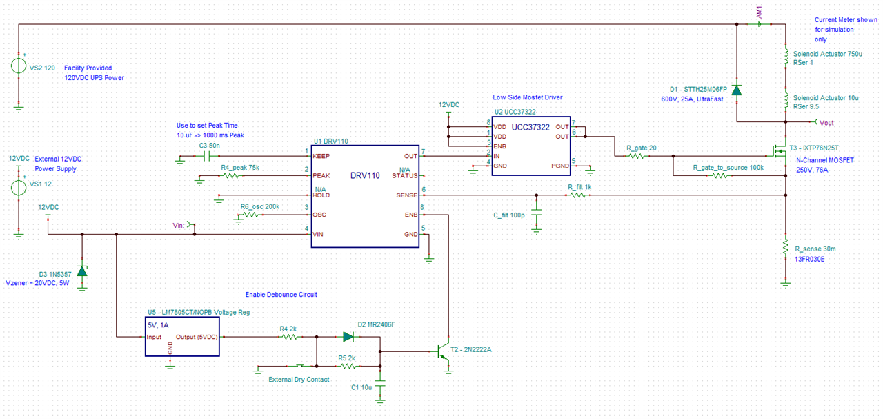Click the R4 2k resistor symbol
This screenshot has width=883, height=419.
tap(290, 337)
